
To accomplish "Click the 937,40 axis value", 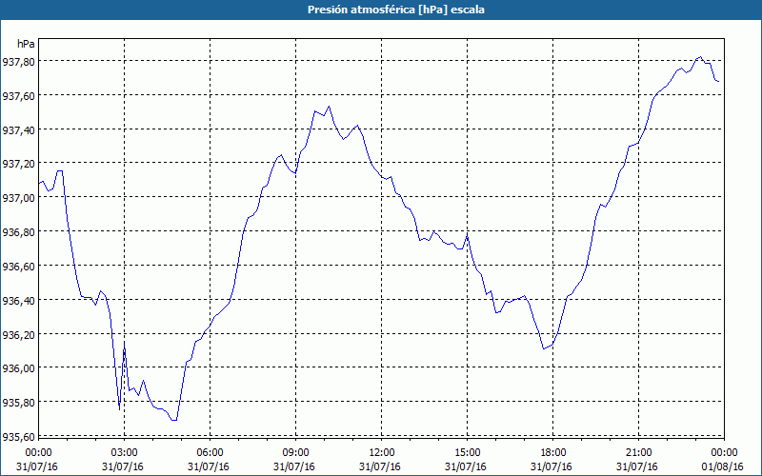I will click(x=18, y=129).
